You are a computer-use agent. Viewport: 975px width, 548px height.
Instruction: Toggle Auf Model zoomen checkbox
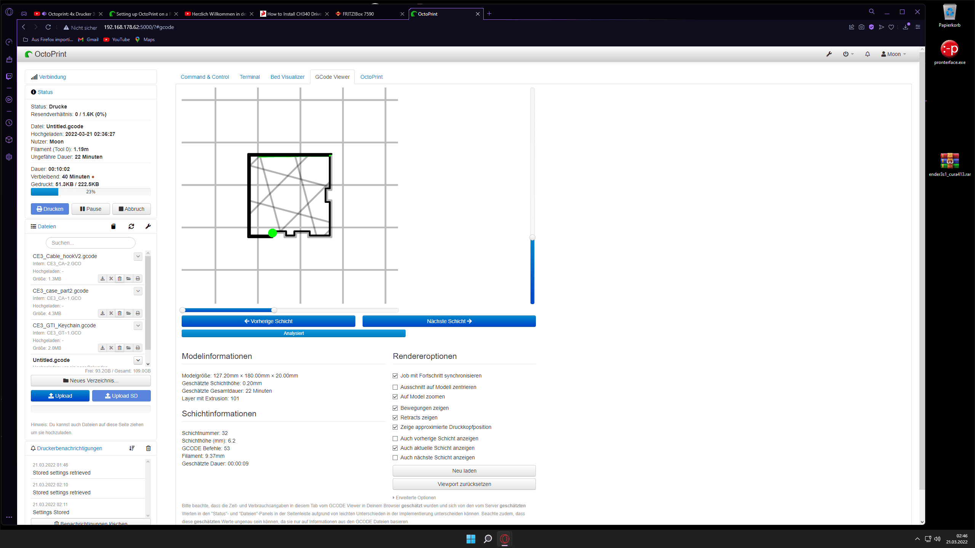coord(395,397)
